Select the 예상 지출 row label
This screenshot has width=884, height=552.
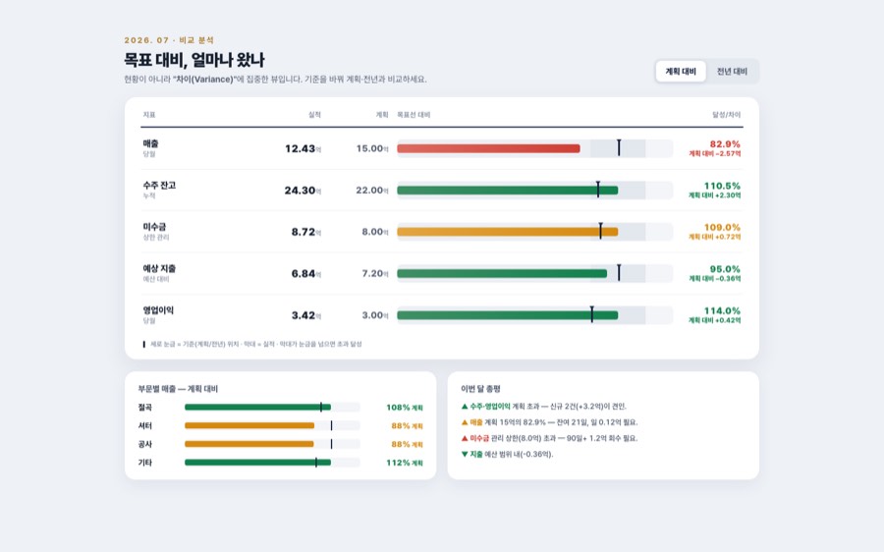click(159, 273)
